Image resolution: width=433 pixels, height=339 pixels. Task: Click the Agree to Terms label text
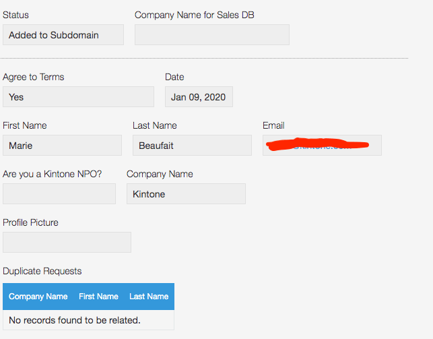(34, 77)
